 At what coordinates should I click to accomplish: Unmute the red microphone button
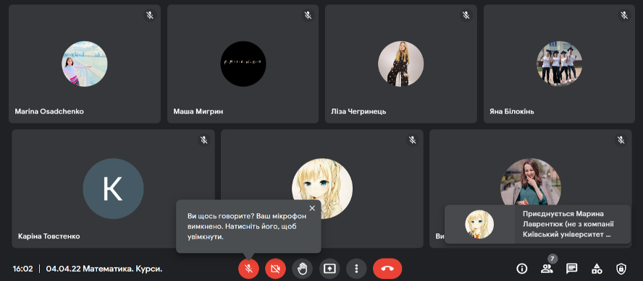[248, 269]
